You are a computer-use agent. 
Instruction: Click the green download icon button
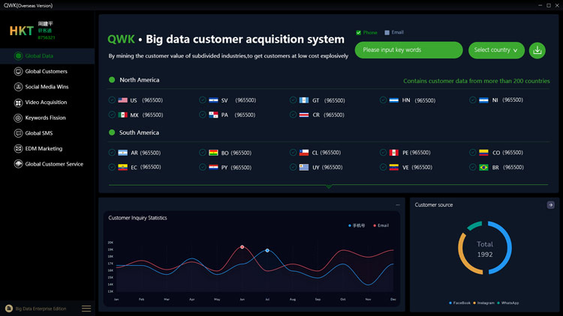[x=537, y=50]
